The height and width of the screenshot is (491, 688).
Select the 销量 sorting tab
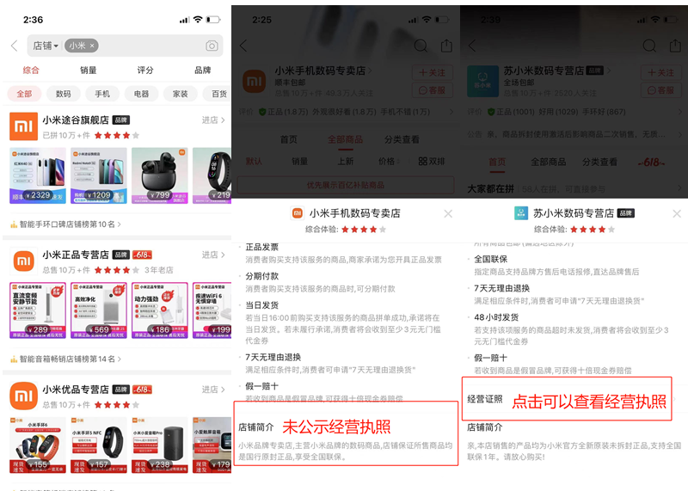point(89,71)
